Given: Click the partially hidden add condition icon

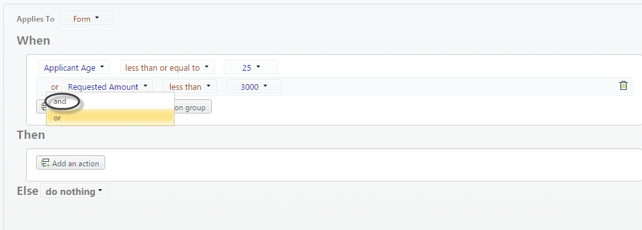Looking at the screenshot, I should [41, 106].
